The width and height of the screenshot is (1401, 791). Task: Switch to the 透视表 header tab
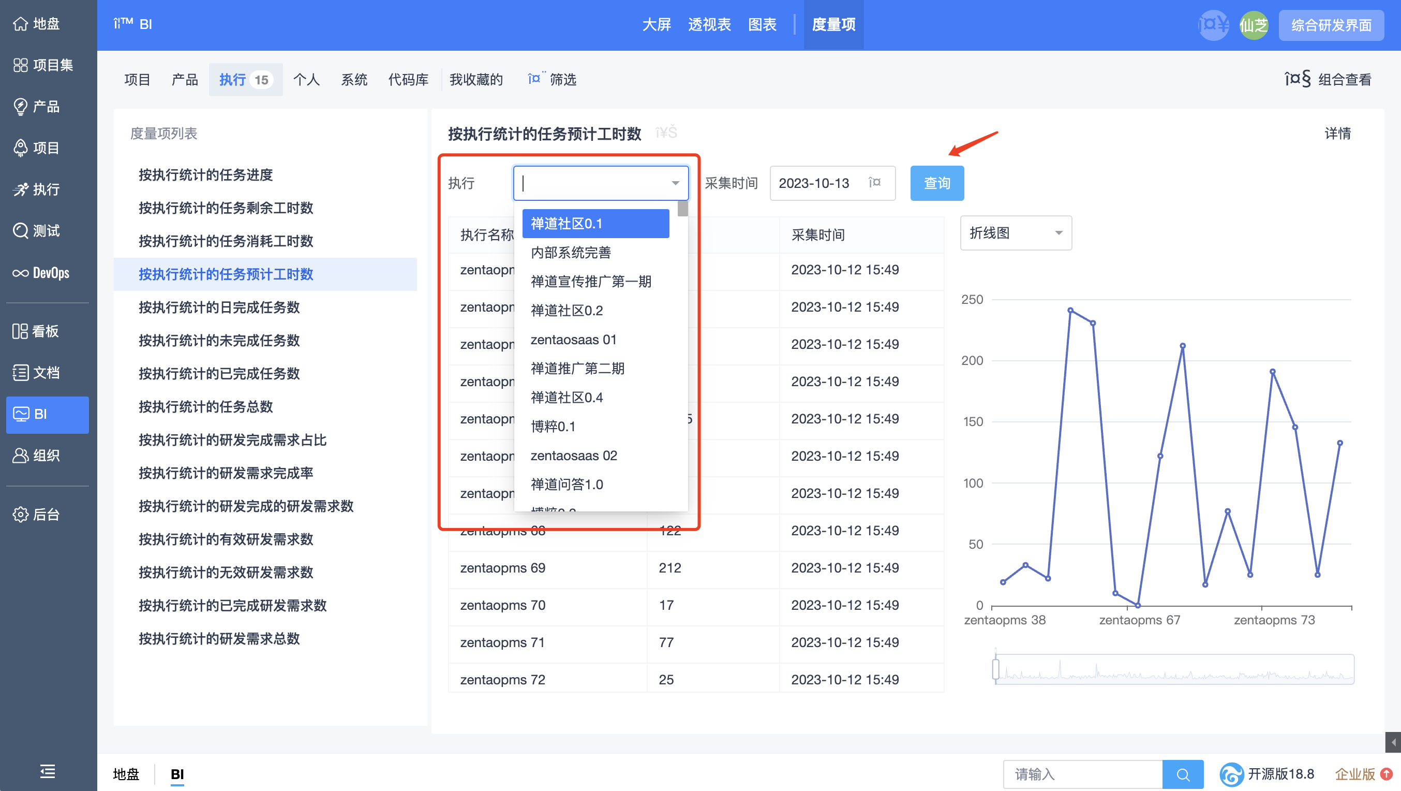(709, 24)
